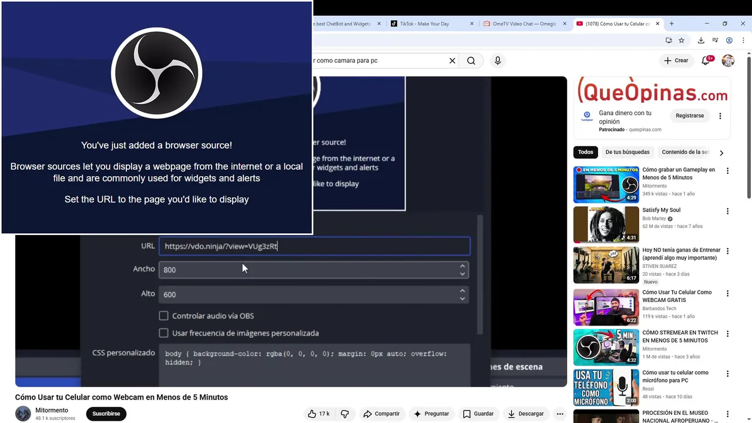Increase the Ancho value with up arrow
The height and width of the screenshot is (423, 752).
click(462, 266)
